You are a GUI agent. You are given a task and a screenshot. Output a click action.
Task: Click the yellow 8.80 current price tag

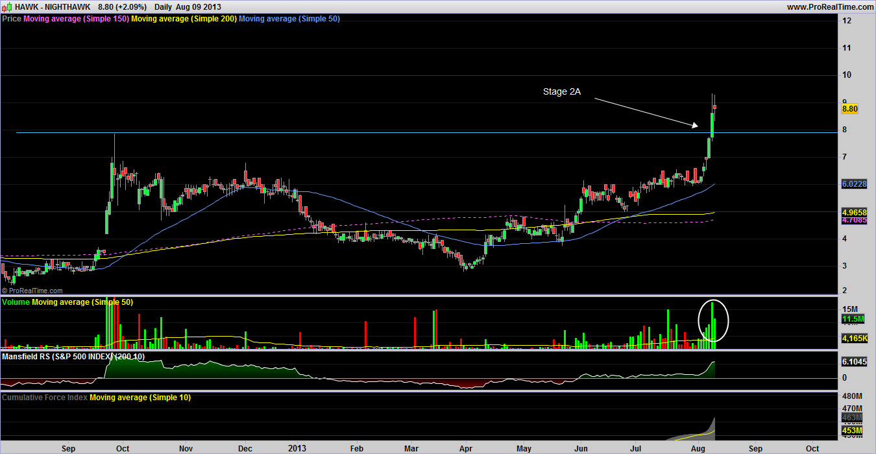(x=849, y=110)
